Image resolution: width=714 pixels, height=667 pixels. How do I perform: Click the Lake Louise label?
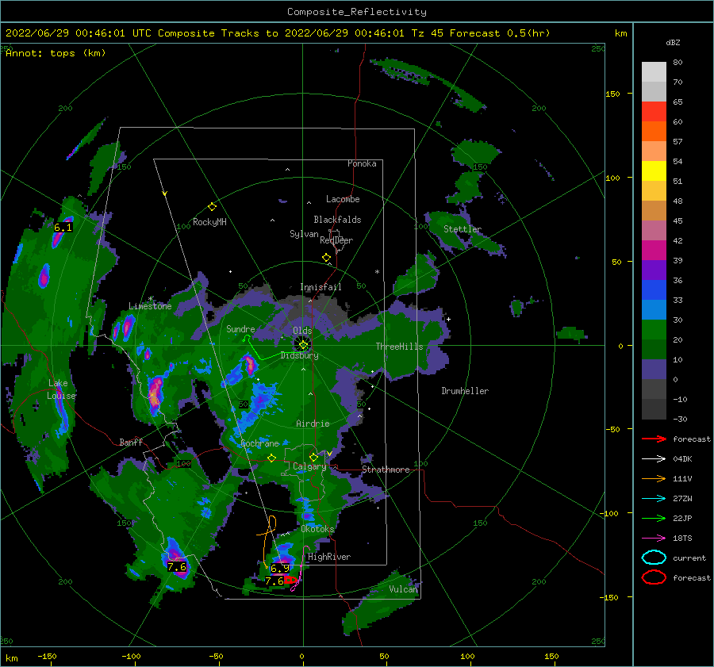click(x=61, y=389)
